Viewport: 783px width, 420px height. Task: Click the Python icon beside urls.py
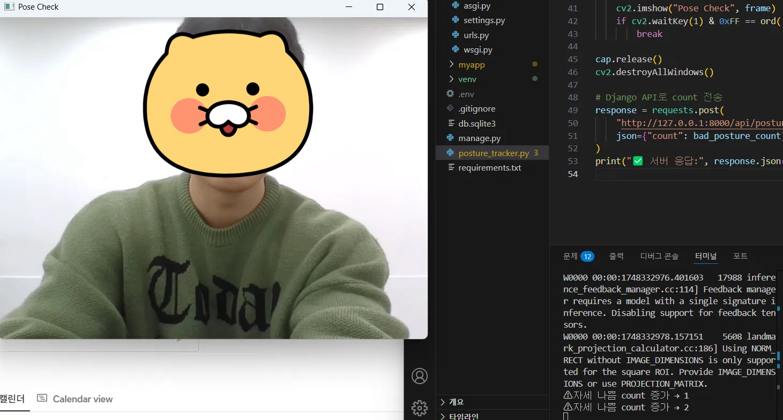point(456,35)
